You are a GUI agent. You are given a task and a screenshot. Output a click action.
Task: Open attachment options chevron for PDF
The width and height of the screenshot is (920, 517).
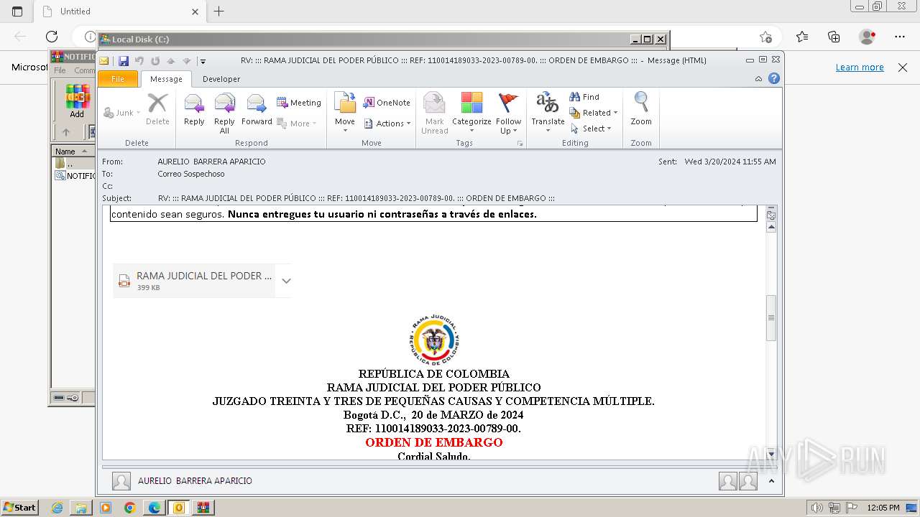point(286,281)
